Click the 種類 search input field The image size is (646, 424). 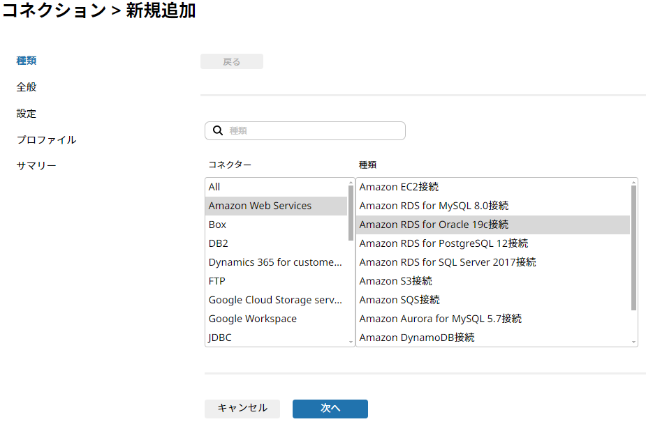305,131
